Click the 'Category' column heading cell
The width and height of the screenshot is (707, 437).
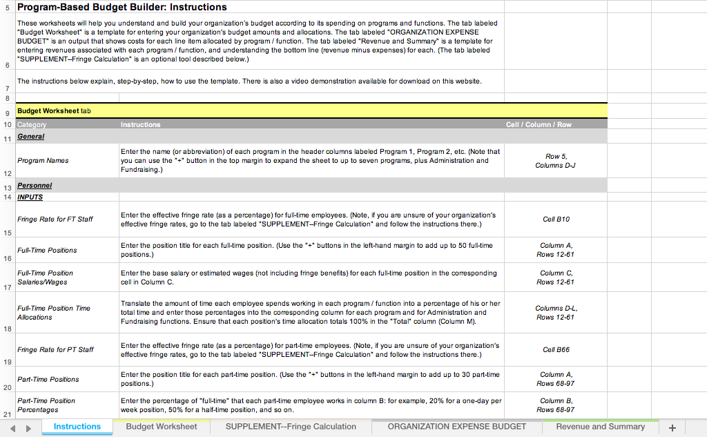tap(66, 124)
